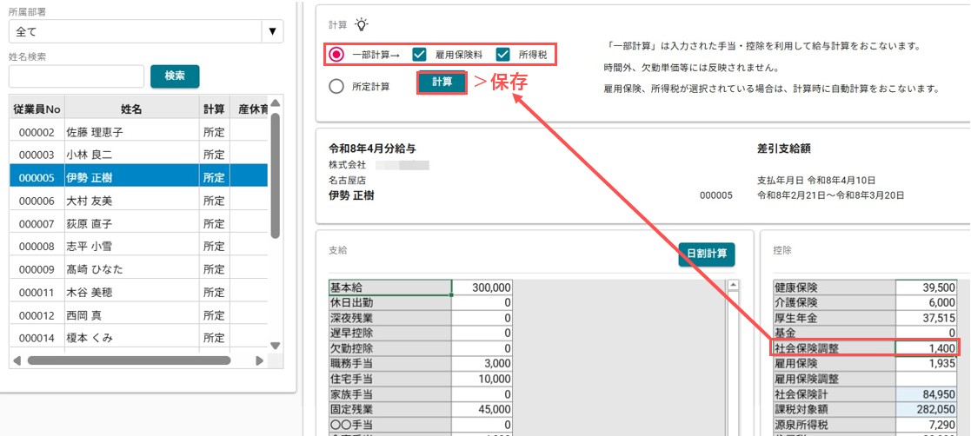
Task: Click the employee list vertical scrollbar thumb
Action: 276,175
